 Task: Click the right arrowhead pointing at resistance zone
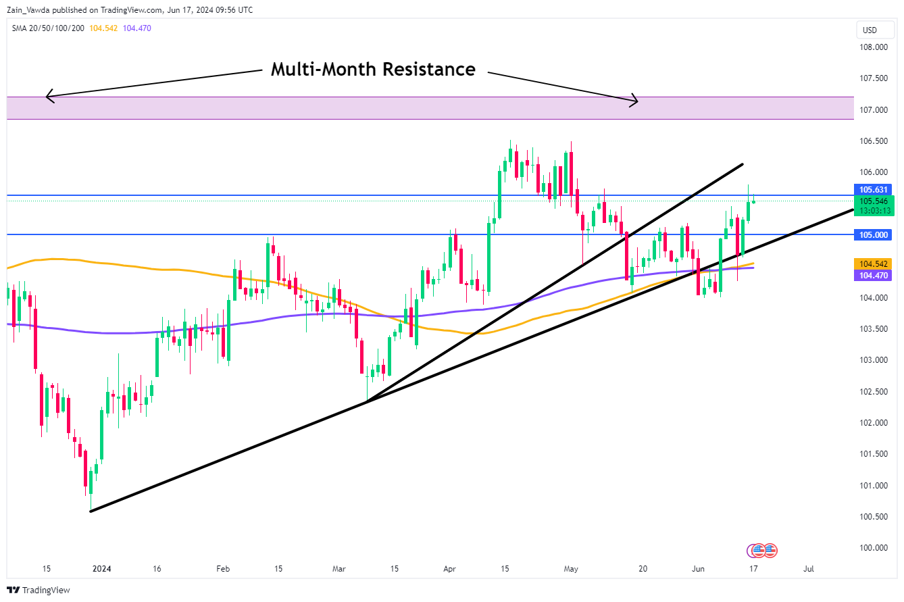(634, 101)
